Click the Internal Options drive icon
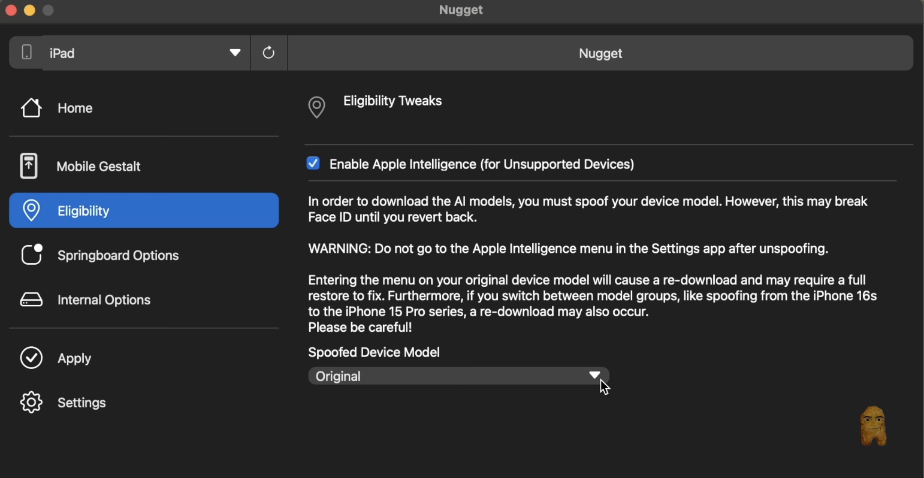This screenshot has height=478, width=924. point(31,299)
